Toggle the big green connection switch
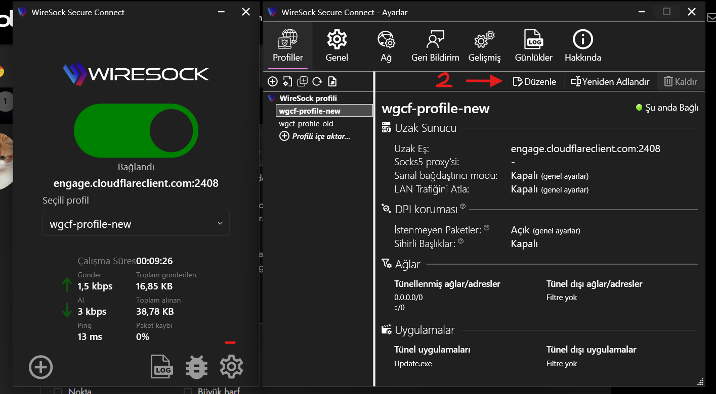The height and width of the screenshot is (394, 716). coord(136,131)
